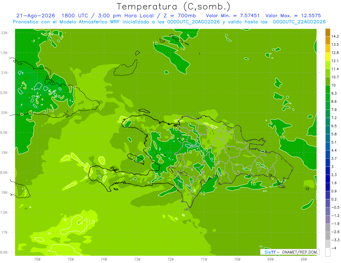Image resolution: width=341 pixels, height=263 pixels.
Task: Click the '70W' longitude label
Action: pos(237,259)
